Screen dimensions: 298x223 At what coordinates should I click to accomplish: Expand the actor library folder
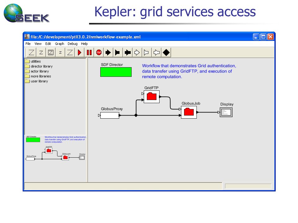pyautogui.click(x=37, y=71)
